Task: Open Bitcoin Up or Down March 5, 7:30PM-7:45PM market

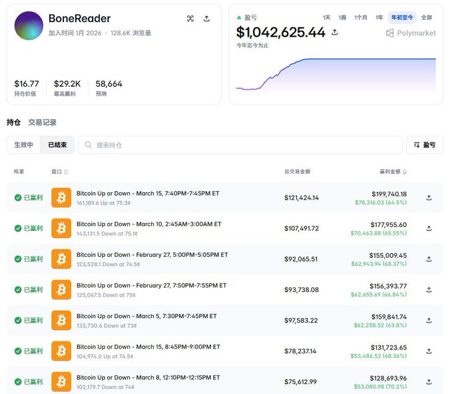Action: (x=146, y=316)
